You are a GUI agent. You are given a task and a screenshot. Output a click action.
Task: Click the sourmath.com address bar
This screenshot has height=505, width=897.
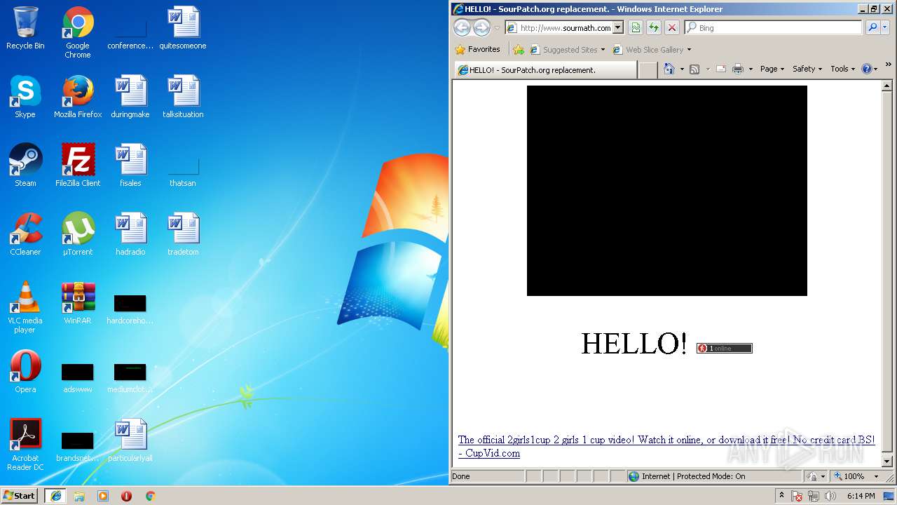(x=565, y=28)
